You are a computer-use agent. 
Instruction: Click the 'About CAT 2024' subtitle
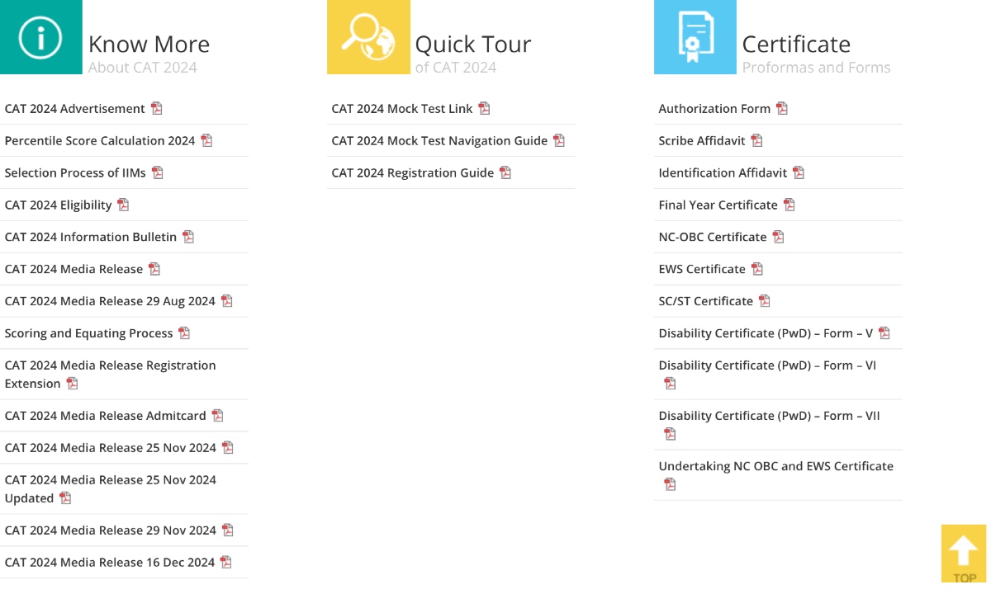143,68
